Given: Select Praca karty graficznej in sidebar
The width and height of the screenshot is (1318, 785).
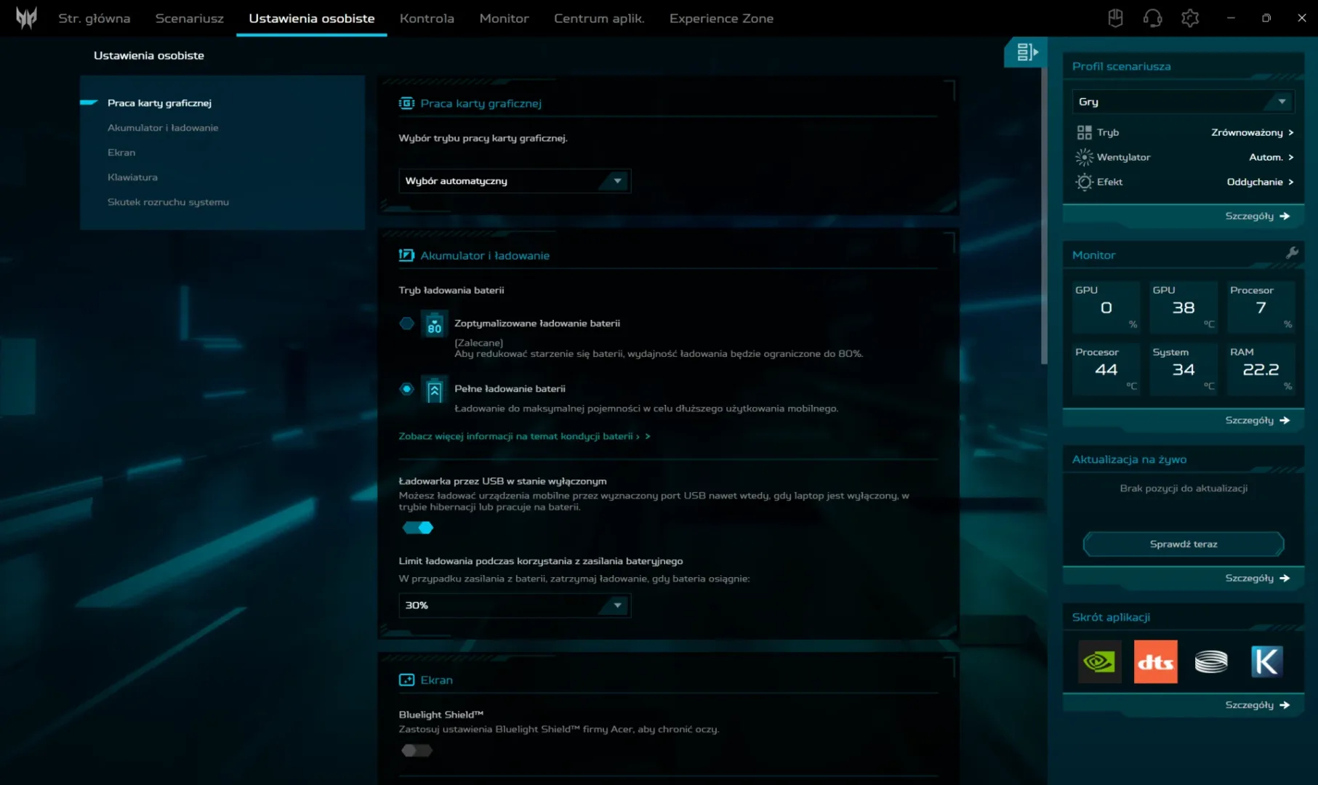Looking at the screenshot, I should pos(159,102).
